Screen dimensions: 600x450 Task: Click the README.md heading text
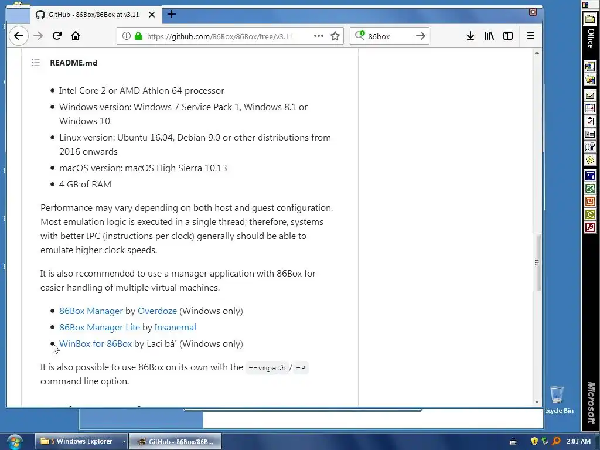pos(74,63)
